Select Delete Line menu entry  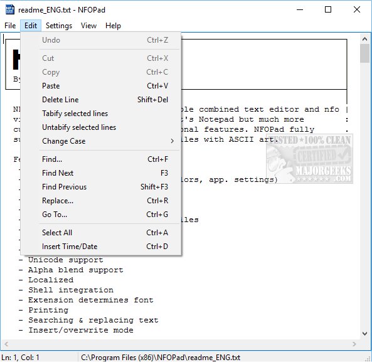(101, 100)
